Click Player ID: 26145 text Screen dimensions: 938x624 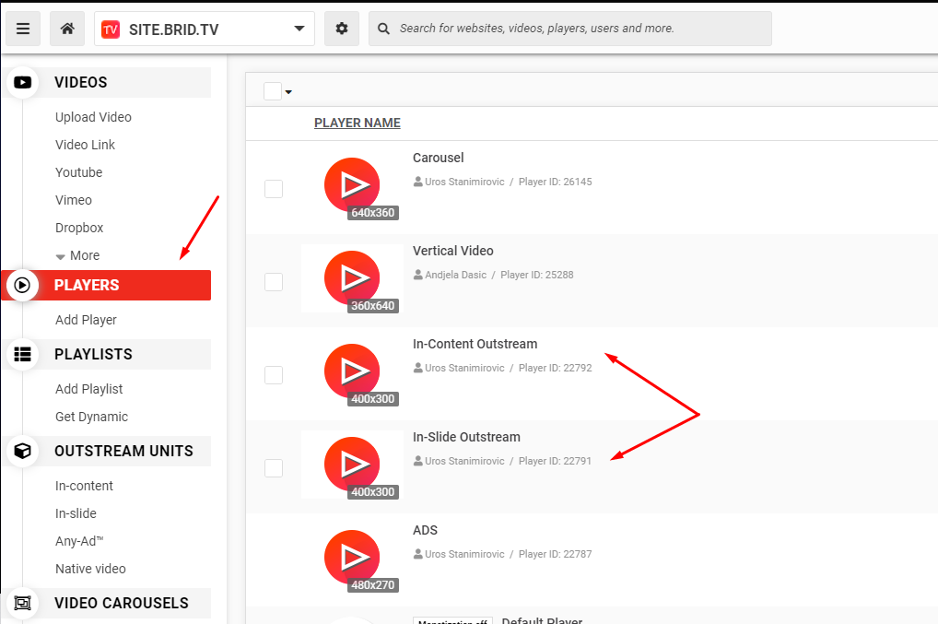[555, 182]
